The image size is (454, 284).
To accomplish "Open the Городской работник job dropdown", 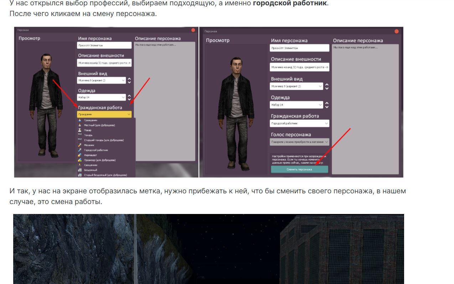I will [x=299, y=123].
